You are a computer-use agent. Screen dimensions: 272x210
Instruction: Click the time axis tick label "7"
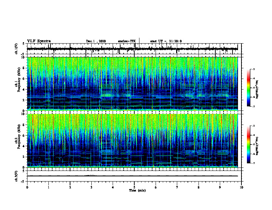tap(177, 187)
